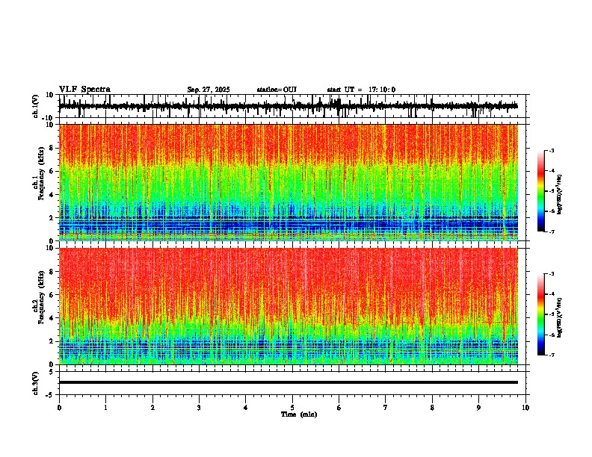Click the "-3" label on ch.1 color bar
Screen dimensions: 592x457
click(551, 150)
